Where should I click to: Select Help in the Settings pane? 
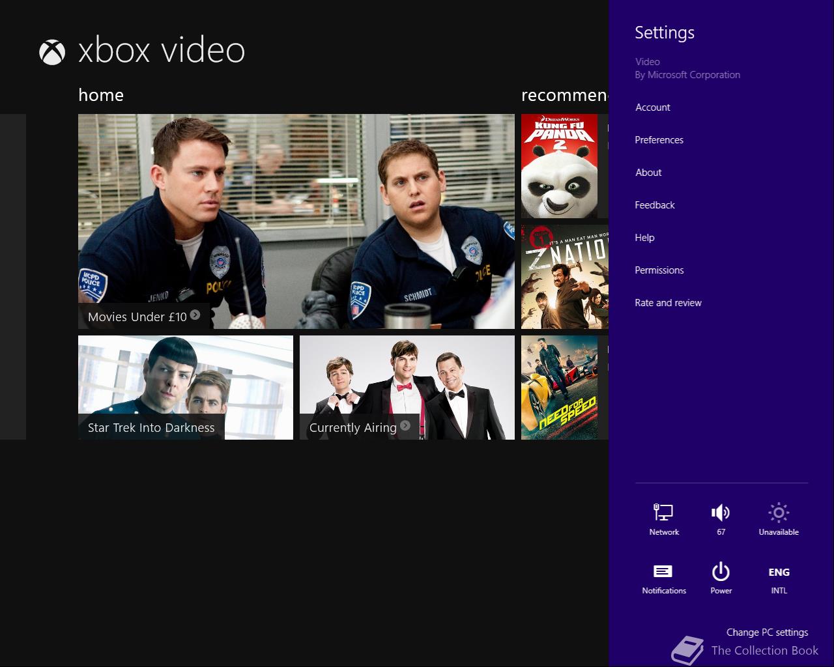tap(645, 238)
